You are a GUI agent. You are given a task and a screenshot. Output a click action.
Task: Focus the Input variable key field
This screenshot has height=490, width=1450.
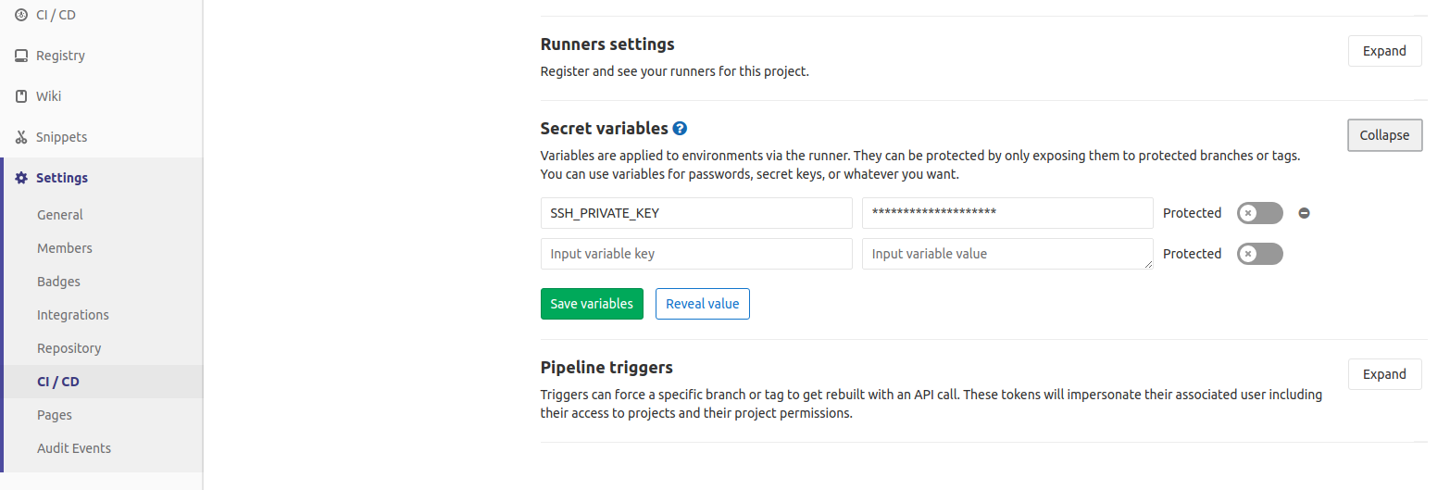(x=695, y=254)
